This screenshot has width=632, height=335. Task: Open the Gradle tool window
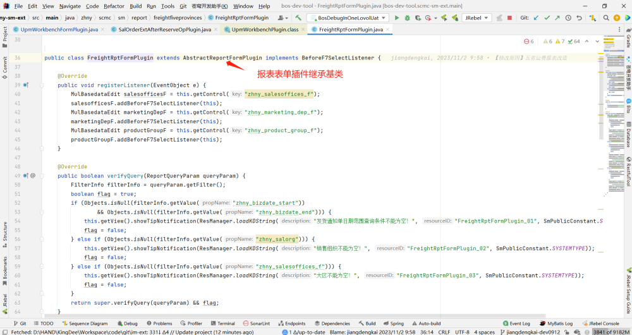tap(628, 37)
